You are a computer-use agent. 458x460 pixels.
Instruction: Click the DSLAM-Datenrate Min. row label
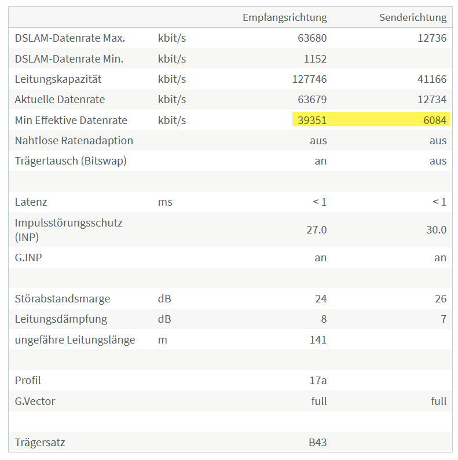click(69, 59)
